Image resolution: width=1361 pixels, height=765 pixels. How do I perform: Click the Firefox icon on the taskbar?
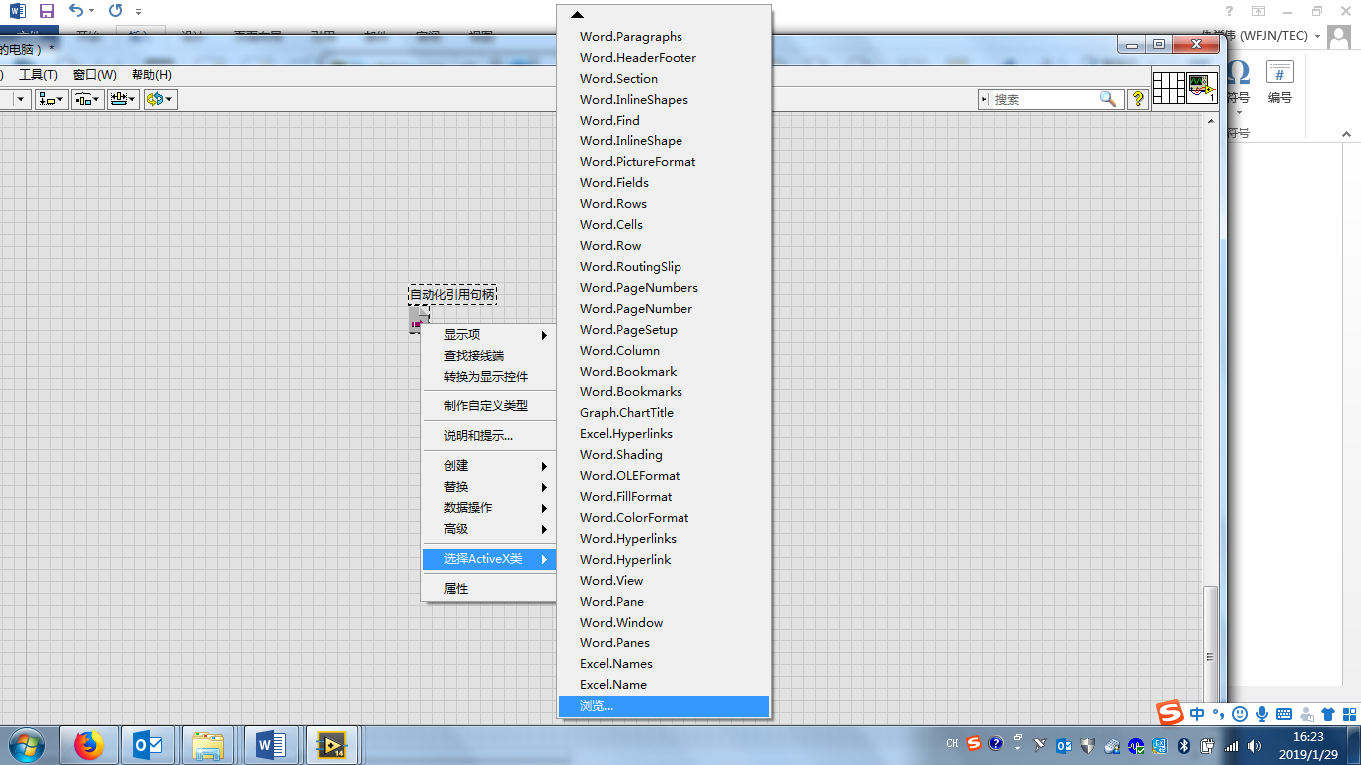point(89,745)
